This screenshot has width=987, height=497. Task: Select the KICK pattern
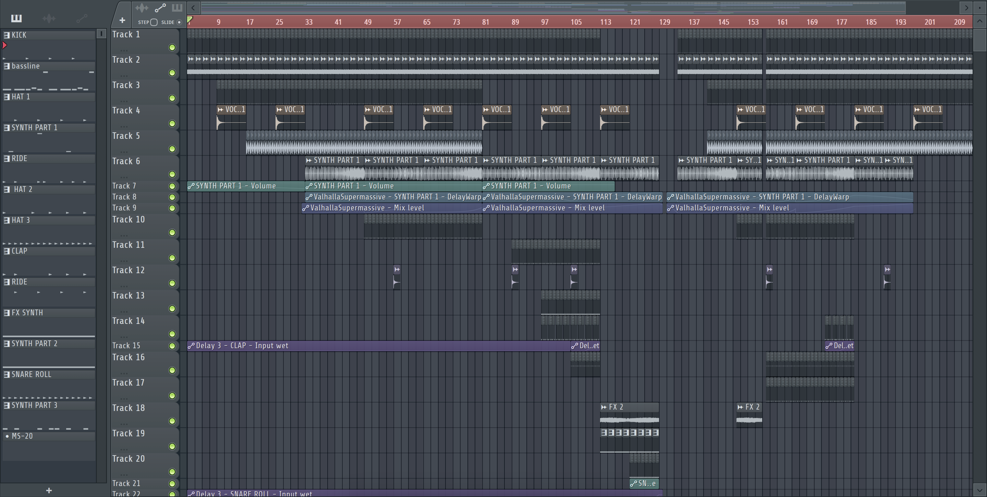49,35
